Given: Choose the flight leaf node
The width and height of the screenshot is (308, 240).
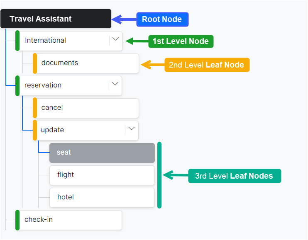Looking at the screenshot, I should [x=102, y=175].
